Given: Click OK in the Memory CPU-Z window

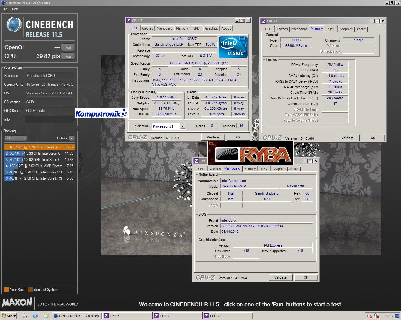Looking at the screenshot, I should coord(373,138).
